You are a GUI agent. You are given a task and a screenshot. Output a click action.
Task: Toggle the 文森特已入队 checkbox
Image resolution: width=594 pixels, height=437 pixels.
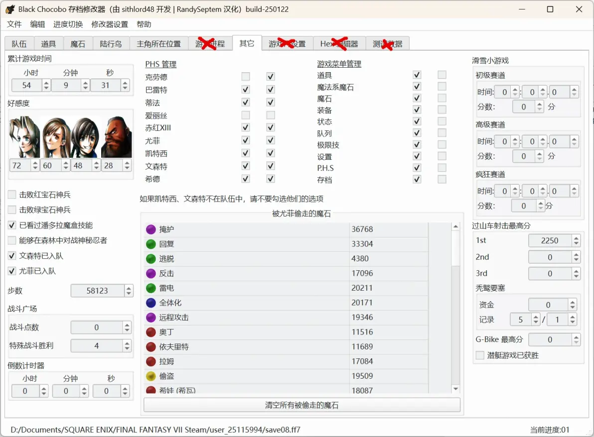point(12,256)
